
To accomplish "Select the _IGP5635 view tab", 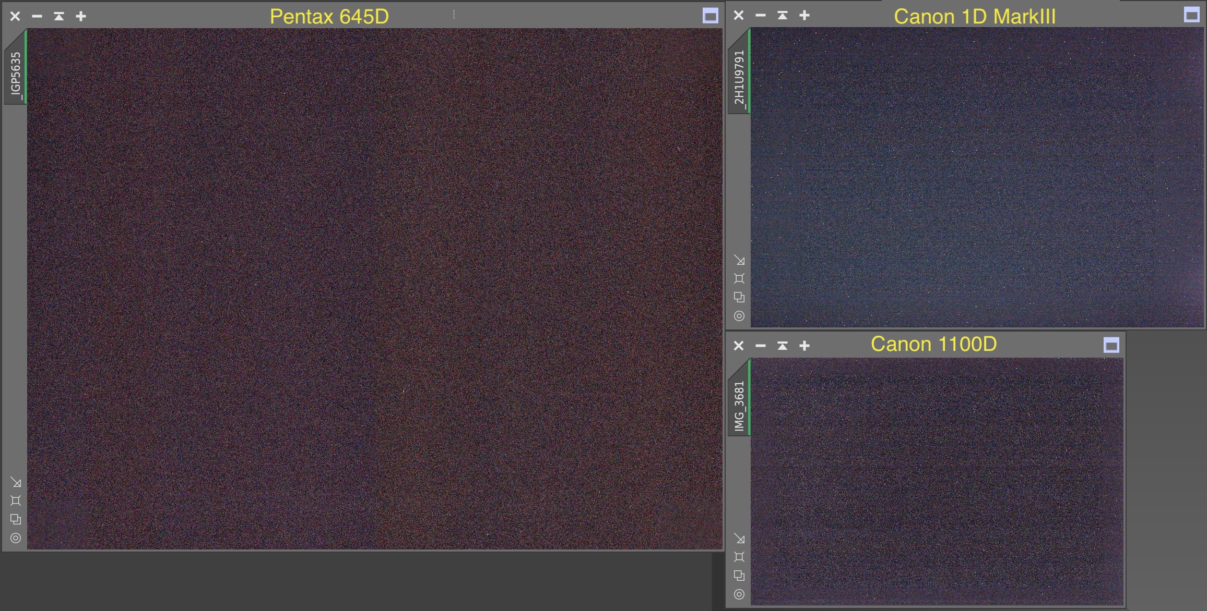I will point(16,68).
